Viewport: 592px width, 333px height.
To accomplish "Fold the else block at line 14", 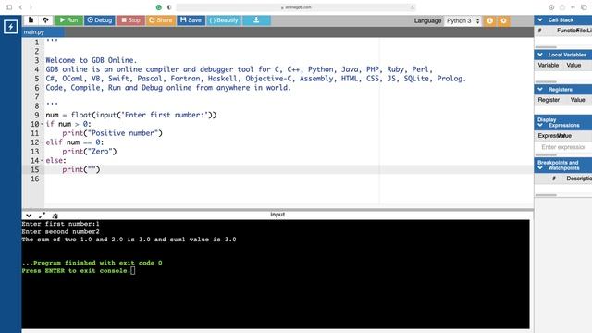I will coord(42,160).
